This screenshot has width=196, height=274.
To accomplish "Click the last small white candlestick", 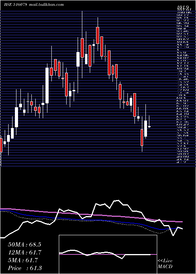I will pyautogui.click(x=149, y=126).
